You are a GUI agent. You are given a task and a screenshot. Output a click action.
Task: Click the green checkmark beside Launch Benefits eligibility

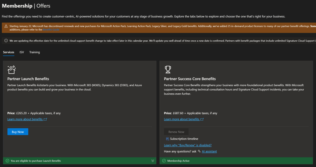pyautogui.click(x=7, y=161)
